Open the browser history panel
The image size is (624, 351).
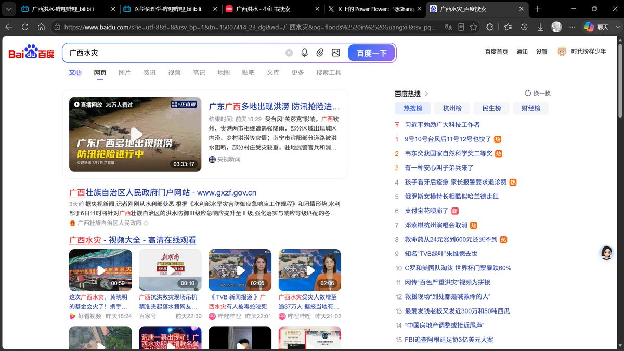(x=524, y=27)
